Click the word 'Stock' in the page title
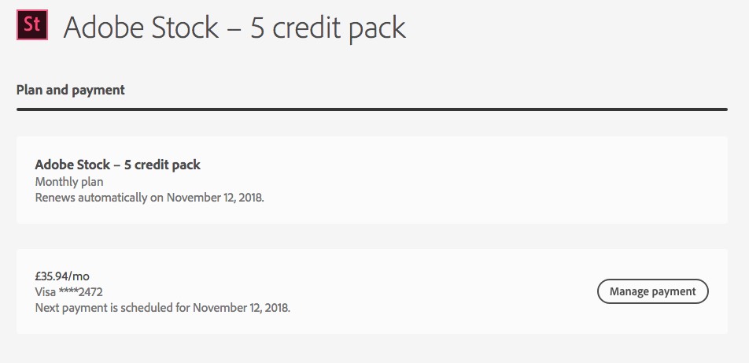The height and width of the screenshot is (363, 749). pyautogui.click(x=183, y=28)
